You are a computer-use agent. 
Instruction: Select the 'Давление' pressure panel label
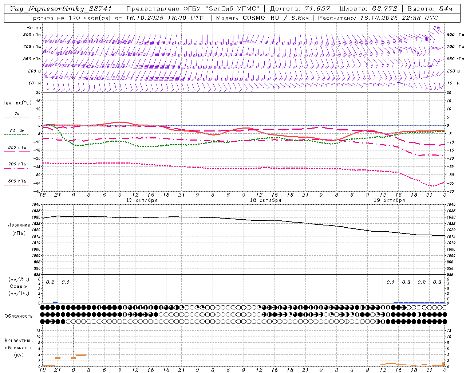click(x=19, y=225)
